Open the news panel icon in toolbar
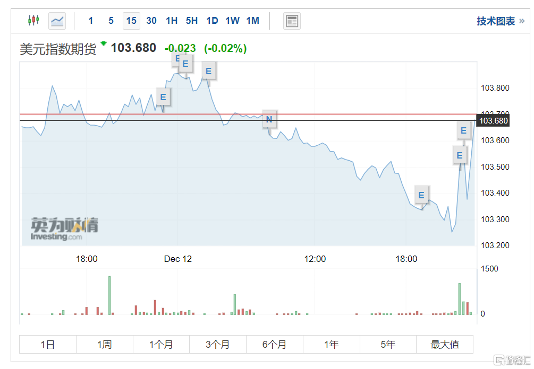The image size is (534, 369). click(292, 21)
